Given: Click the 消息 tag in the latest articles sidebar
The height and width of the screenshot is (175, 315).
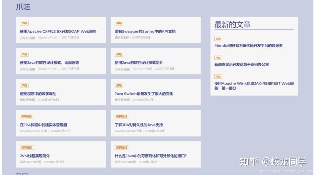Looking at the screenshot, I should 218,38.
